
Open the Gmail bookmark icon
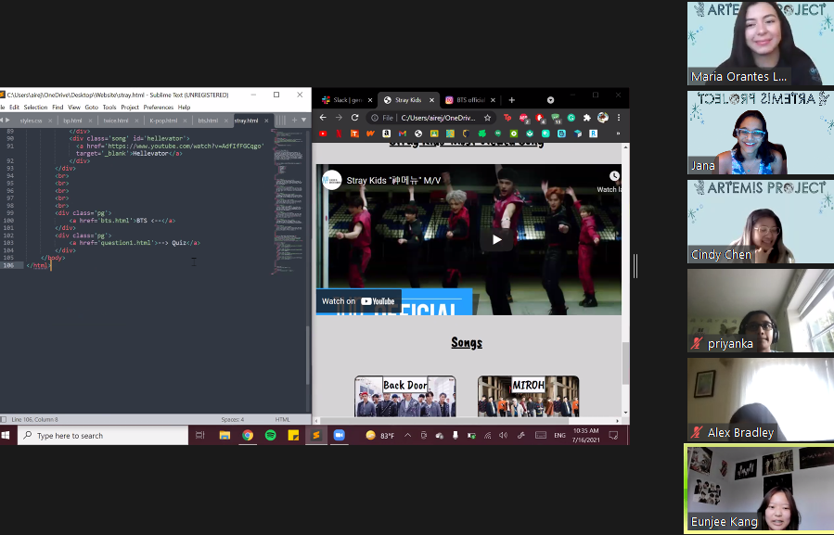pos(402,134)
